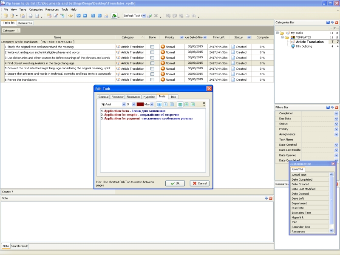Apply underline formatting in the note editor

coord(172,104)
